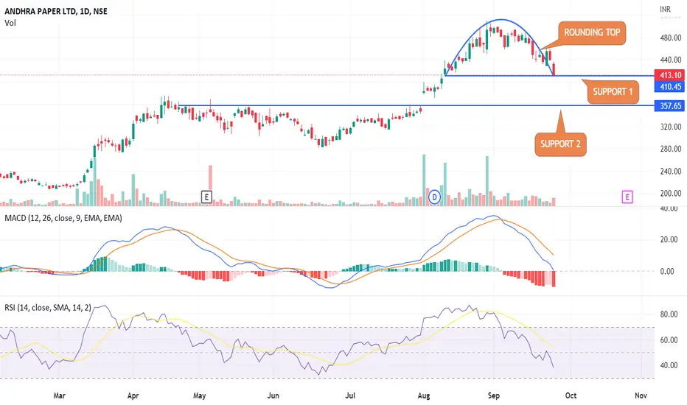The image size is (687, 405).
Task: Click the Sep label on the time axis
Action: (x=494, y=396)
